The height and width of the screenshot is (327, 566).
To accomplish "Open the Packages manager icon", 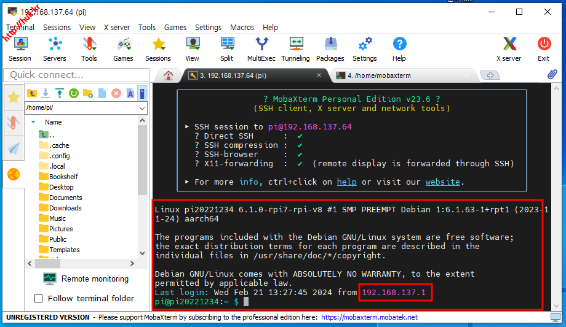I will coord(330,48).
